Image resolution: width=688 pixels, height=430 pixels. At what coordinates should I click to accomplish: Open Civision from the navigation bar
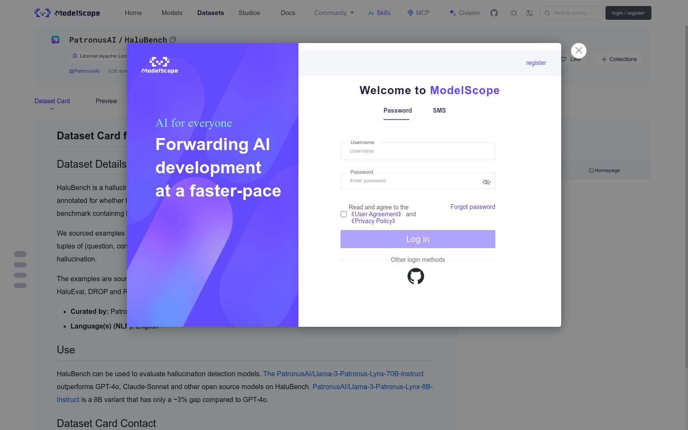click(x=464, y=13)
